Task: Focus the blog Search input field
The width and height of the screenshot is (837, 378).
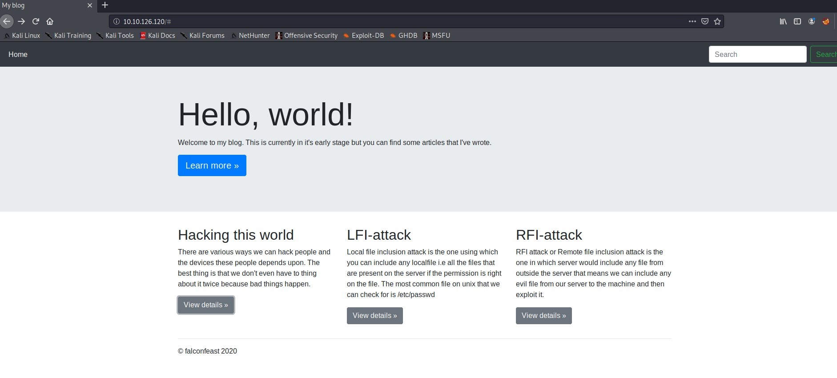Action: (757, 54)
